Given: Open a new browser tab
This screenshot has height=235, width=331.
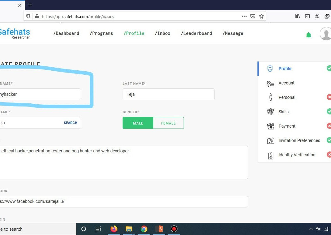Looking at the screenshot, I should (x=30, y=5).
